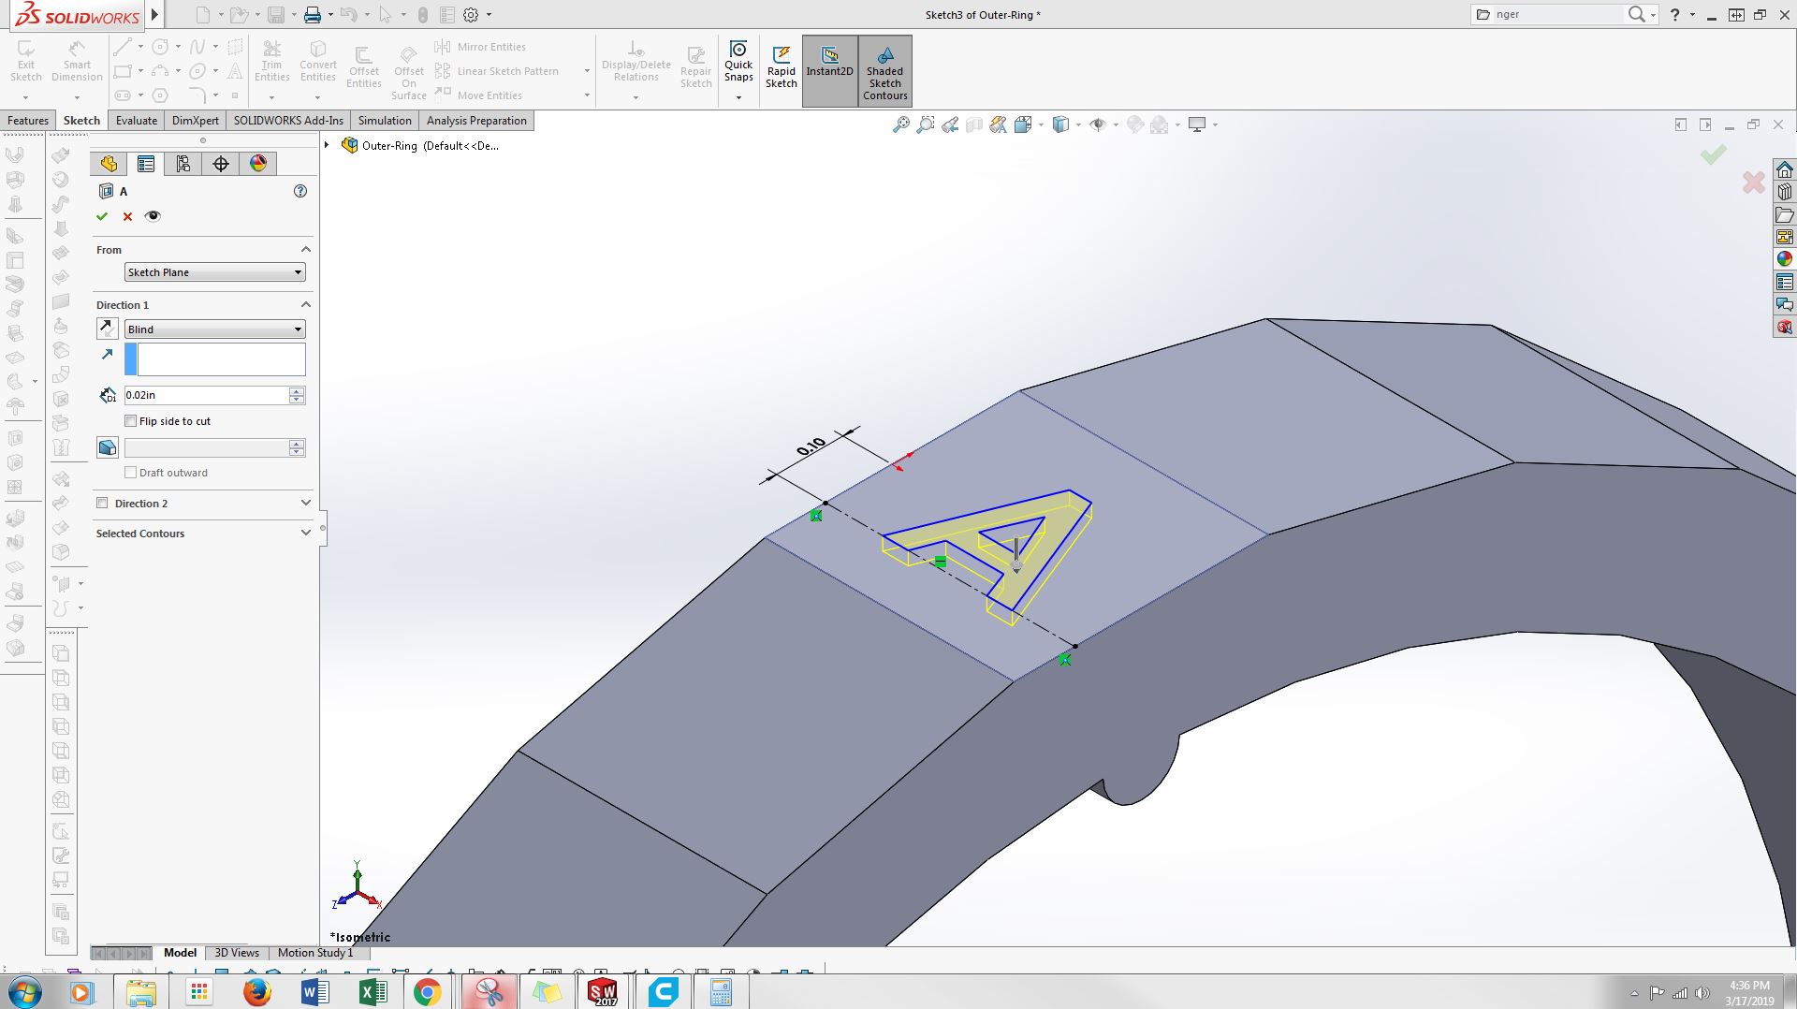Toggle Shaded Sketch Contours
The image size is (1797, 1009).
885,71
